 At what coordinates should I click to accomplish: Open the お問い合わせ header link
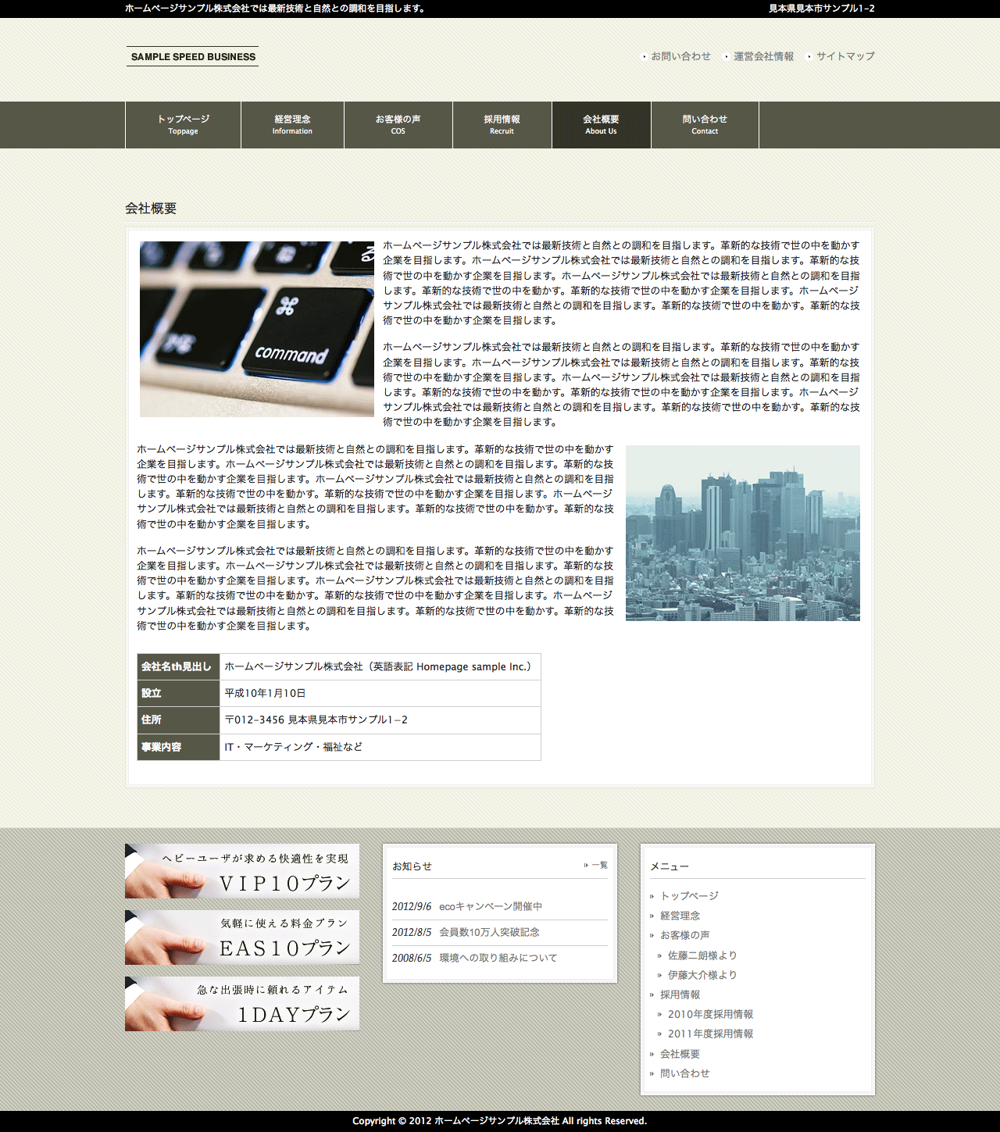(x=680, y=56)
